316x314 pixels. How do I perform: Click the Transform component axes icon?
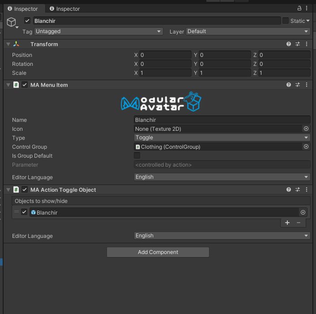coord(16,44)
